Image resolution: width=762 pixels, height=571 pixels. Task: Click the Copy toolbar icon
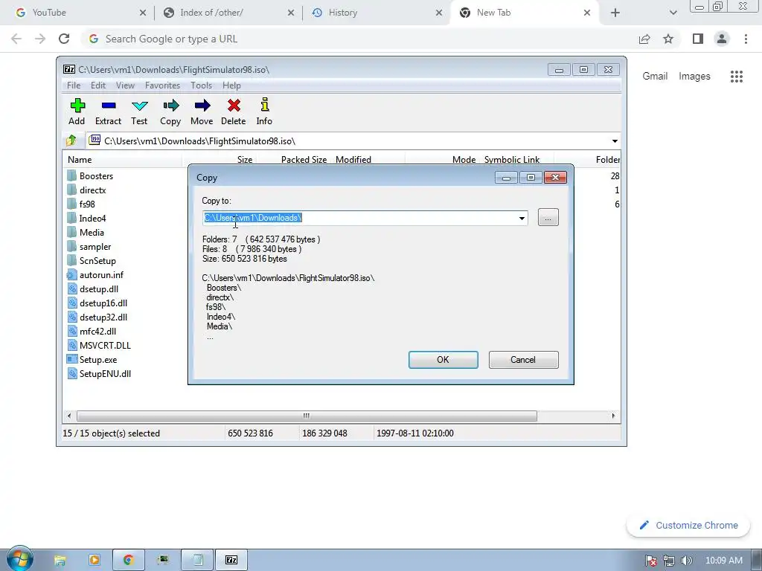(170, 112)
